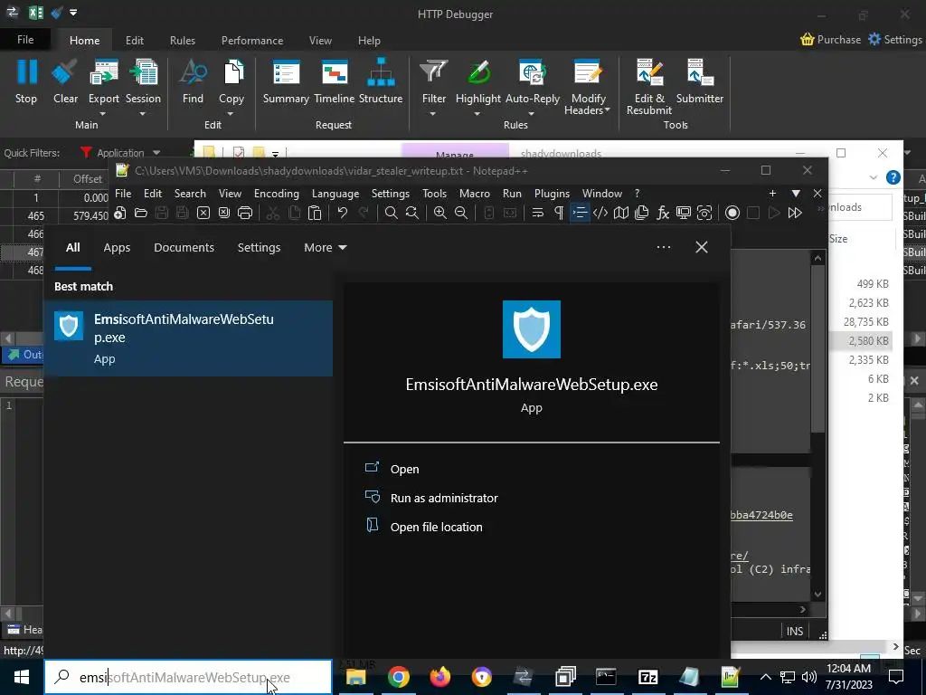Click the Notepad++ Zoom In icon
The image size is (926, 695).
coord(440,213)
